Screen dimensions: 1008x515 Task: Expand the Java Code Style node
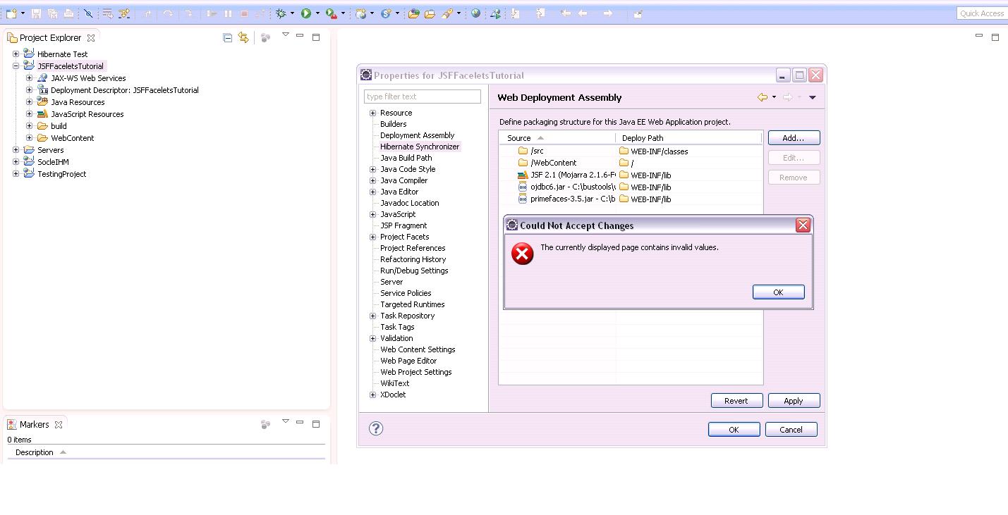point(372,169)
